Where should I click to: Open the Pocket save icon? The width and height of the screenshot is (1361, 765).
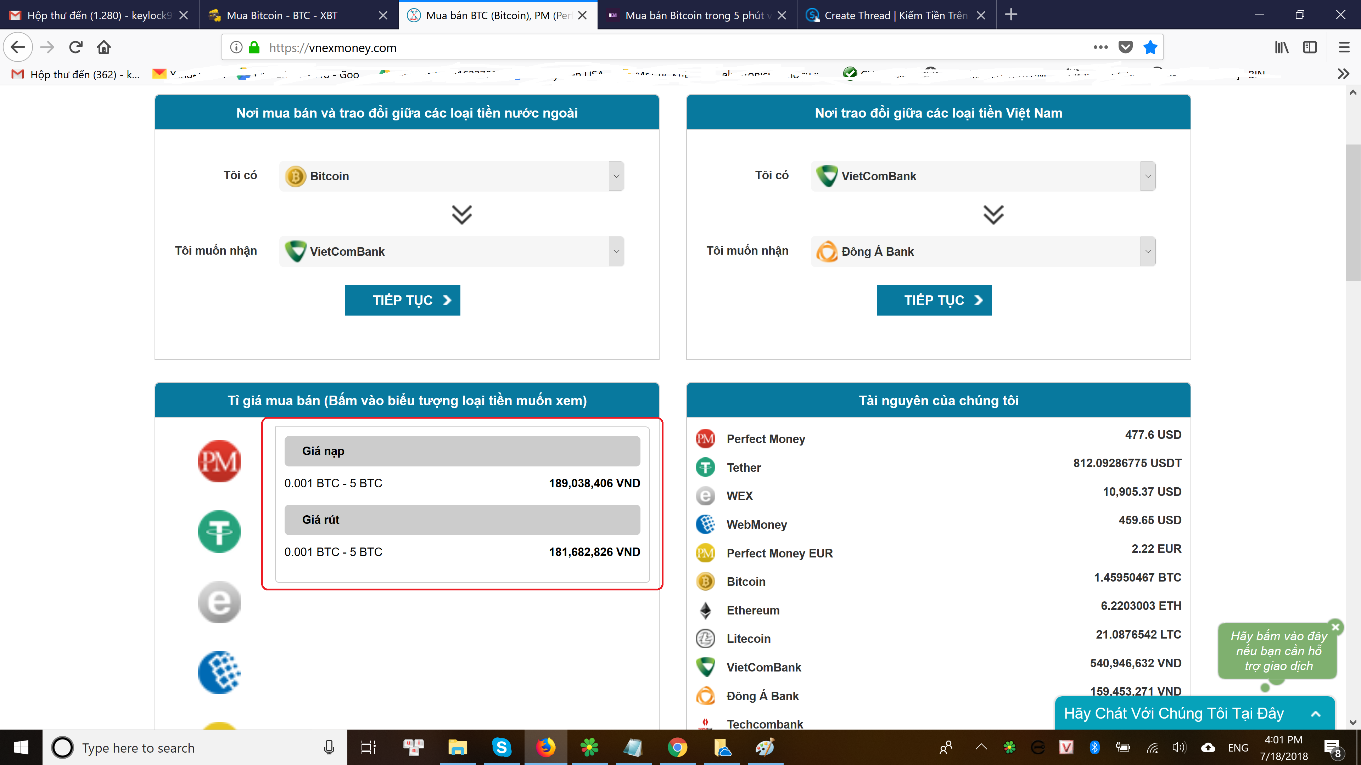[1125, 47]
